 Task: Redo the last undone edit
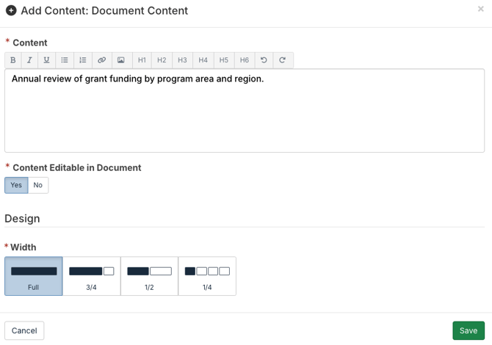pyautogui.click(x=283, y=60)
